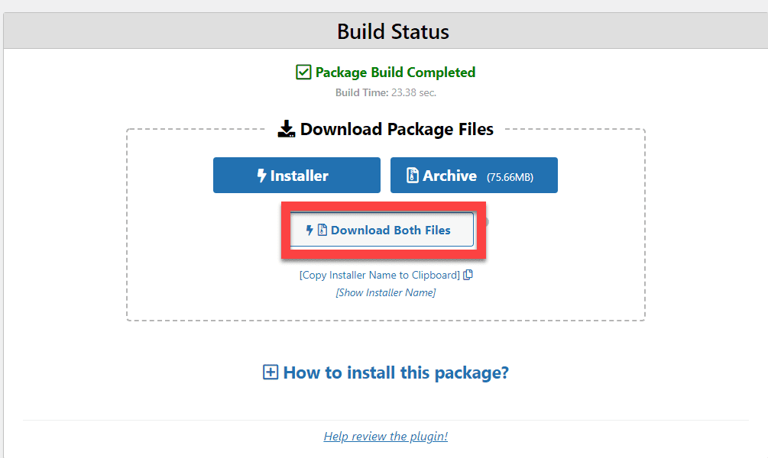
Task: Click the Package Build Completed text
Action: (x=395, y=73)
